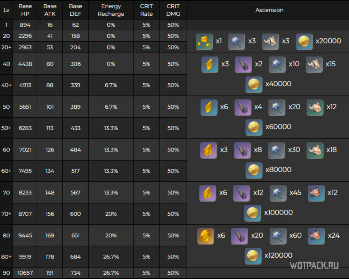Click the gold coin icon beside x60000
The height and width of the screenshot is (279, 349).
pyautogui.click(x=253, y=127)
